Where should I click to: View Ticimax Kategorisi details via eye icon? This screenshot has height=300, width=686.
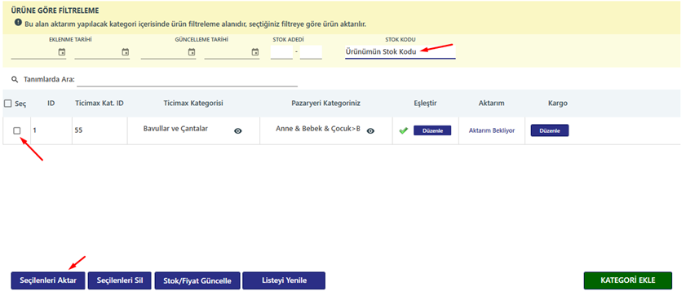[x=238, y=130]
